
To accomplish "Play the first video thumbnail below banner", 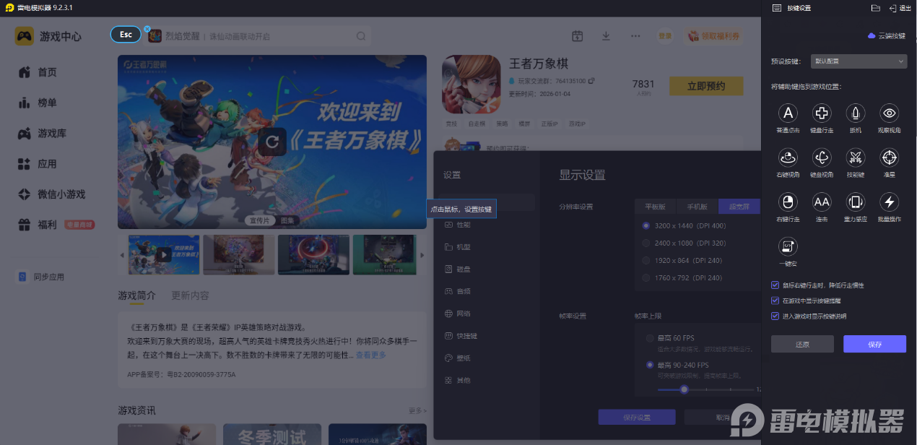I will 164,254.
